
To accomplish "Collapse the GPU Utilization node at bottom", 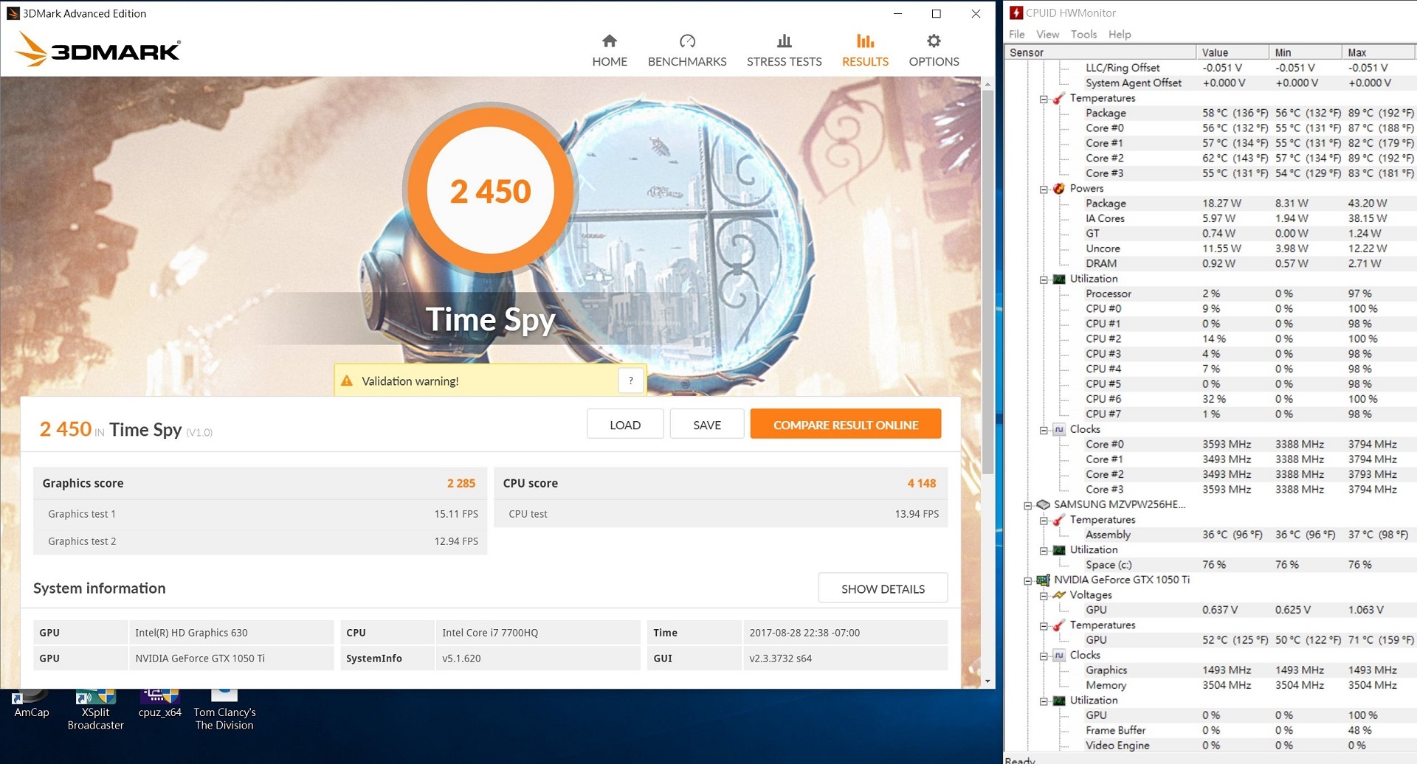I will click(x=1044, y=701).
